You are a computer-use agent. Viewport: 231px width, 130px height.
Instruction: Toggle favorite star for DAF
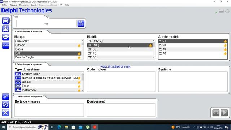(79, 53)
